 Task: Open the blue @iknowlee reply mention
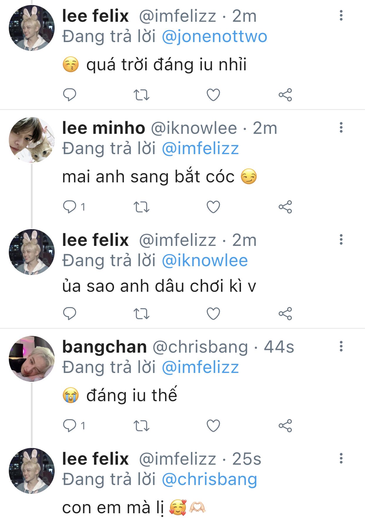[205, 261]
